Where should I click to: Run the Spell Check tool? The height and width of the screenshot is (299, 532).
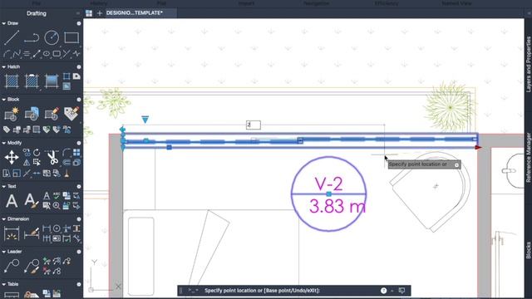coord(57,196)
